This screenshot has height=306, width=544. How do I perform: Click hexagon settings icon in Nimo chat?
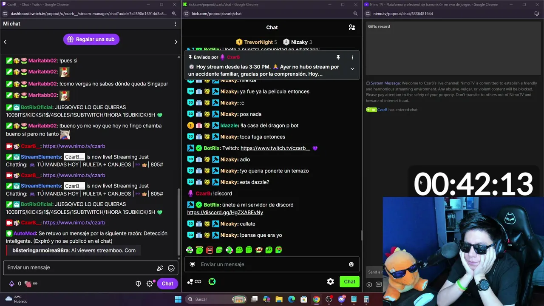[x=369, y=285]
